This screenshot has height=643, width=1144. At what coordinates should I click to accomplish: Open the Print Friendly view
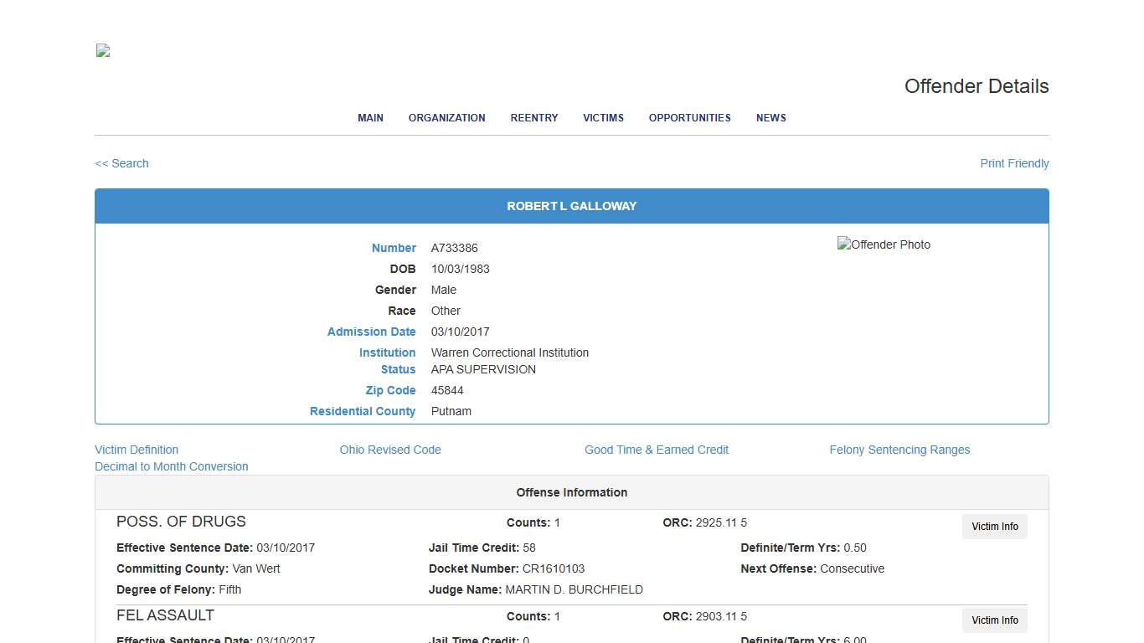1014,163
